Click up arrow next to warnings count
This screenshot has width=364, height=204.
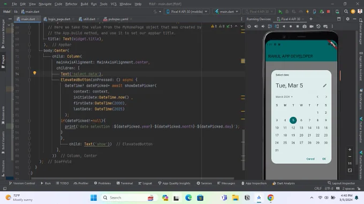tap(236, 26)
